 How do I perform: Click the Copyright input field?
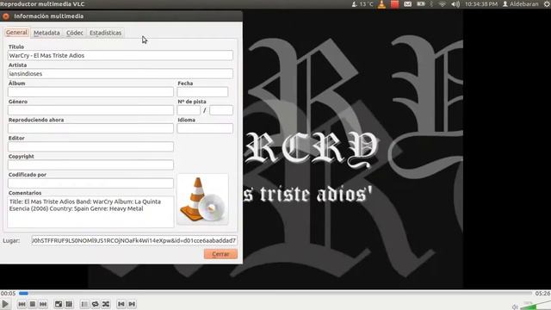coord(90,164)
